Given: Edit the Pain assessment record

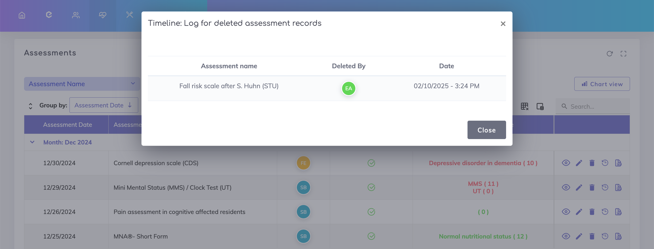Looking at the screenshot, I should point(579,212).
